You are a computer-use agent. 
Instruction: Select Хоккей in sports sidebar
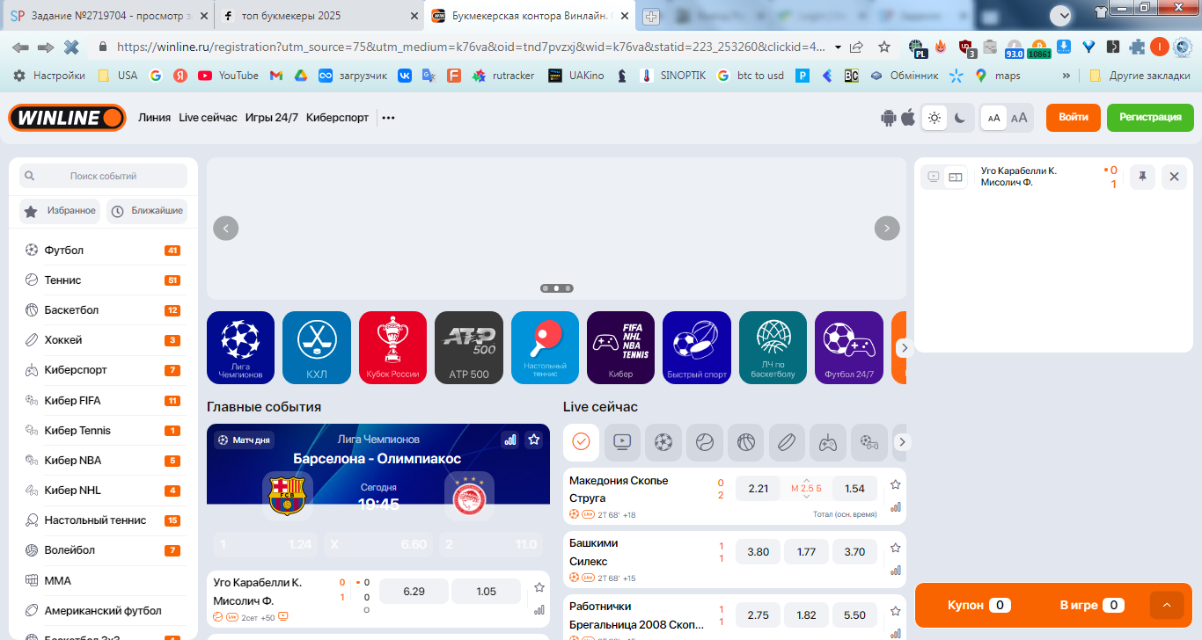coord(103,340)
